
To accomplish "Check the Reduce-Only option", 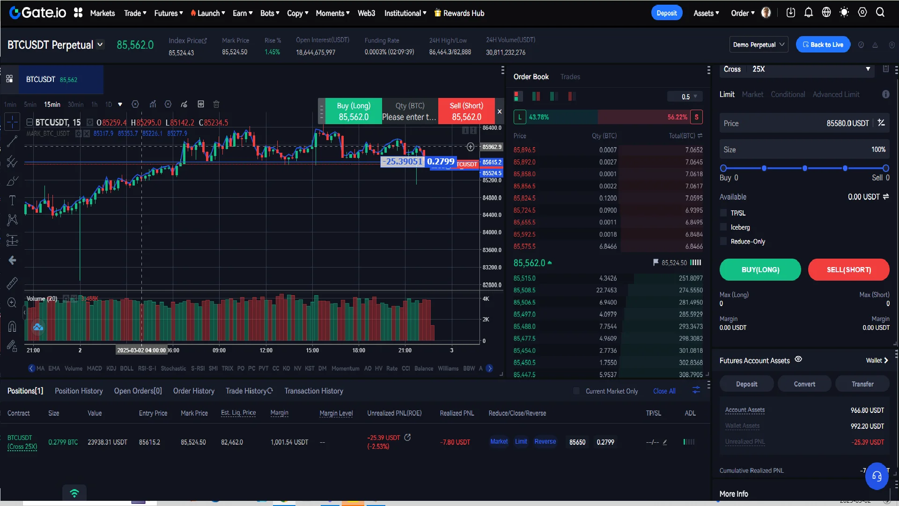I will point(724,241).
